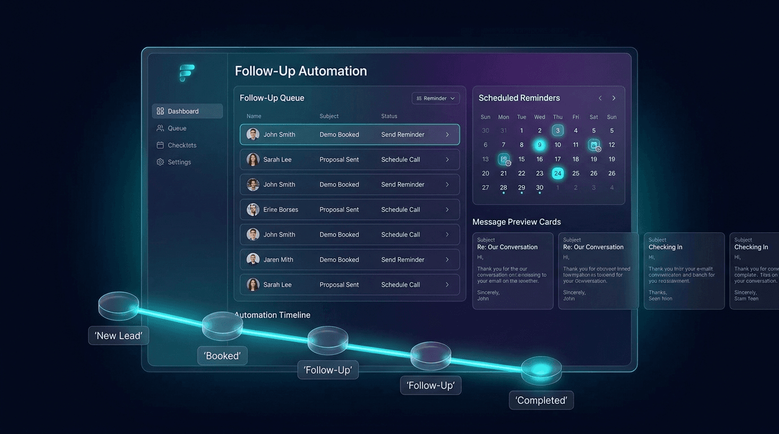Pick date 22 on the calendar
This screenshot has width=779, height=434.
pos(521,173)
